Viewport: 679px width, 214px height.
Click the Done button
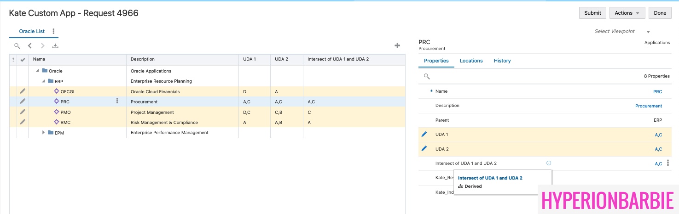click(x=660, y=13)
